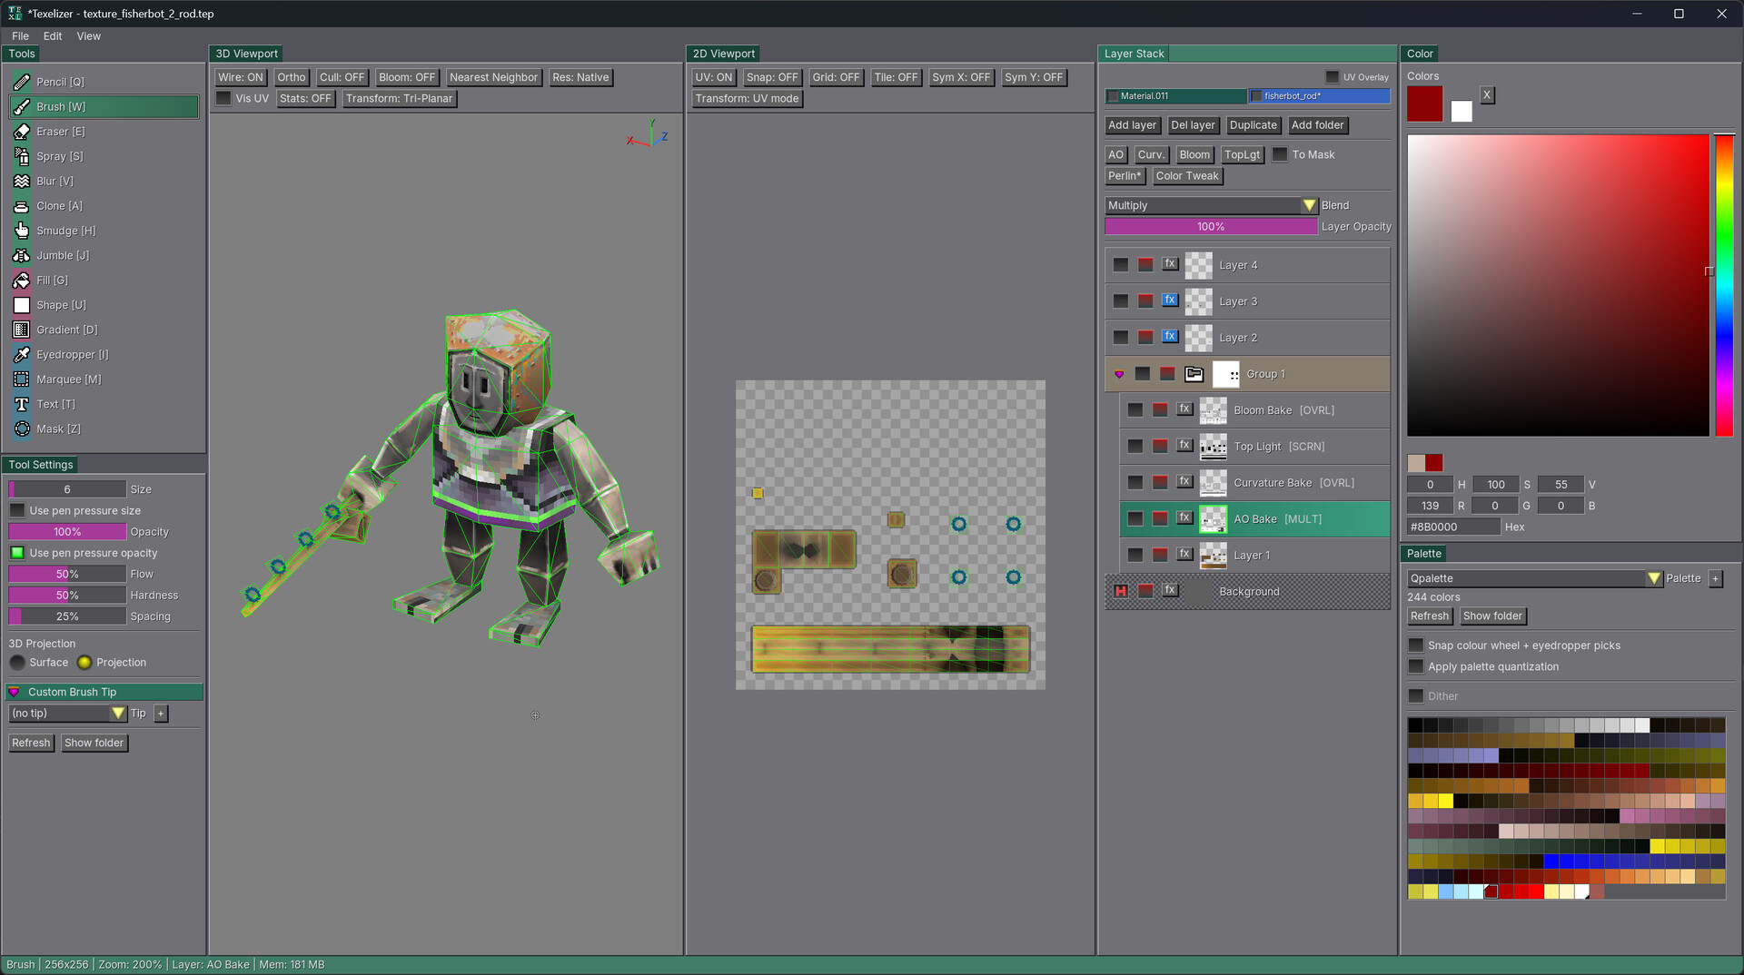Select the Blur tool
The width and height of the screenshot is (1744, 975).
coord(104,181)
